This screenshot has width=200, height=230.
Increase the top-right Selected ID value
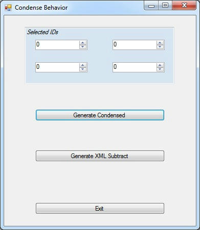[x=160, y=43]
